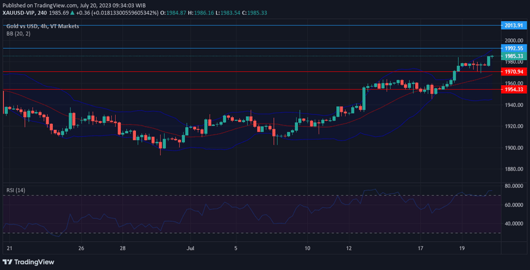The image size is (530, 270).
Task: Click the 1985.33 current price label
Action: pyautogui.click(x=513, y=56)
